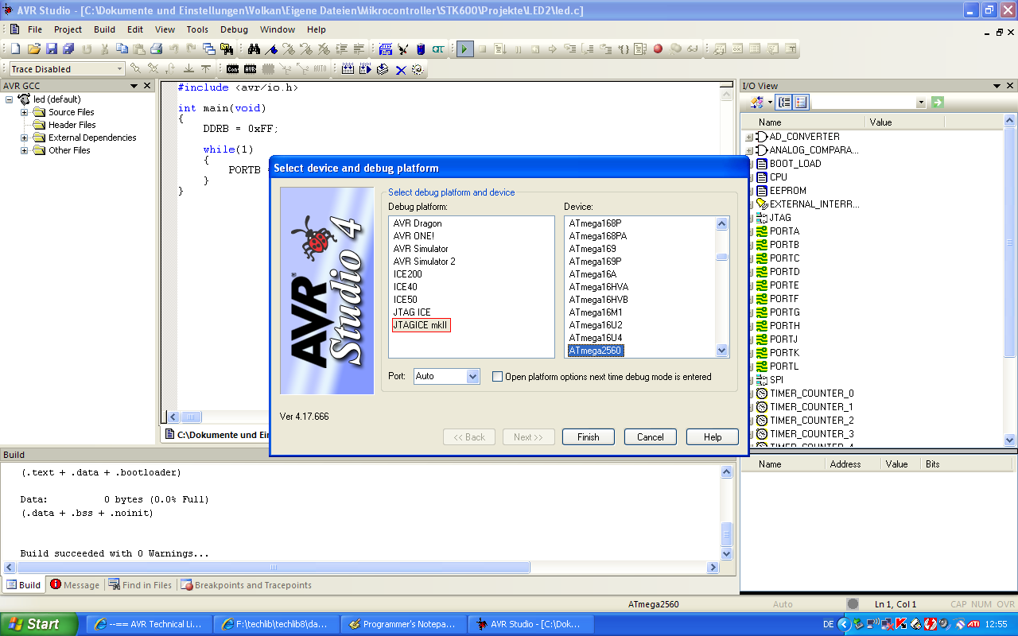Screen dimensions: 1018x636
Task: Open AVR Technical Library from the taskbar
Action: (x=150, y=624)
